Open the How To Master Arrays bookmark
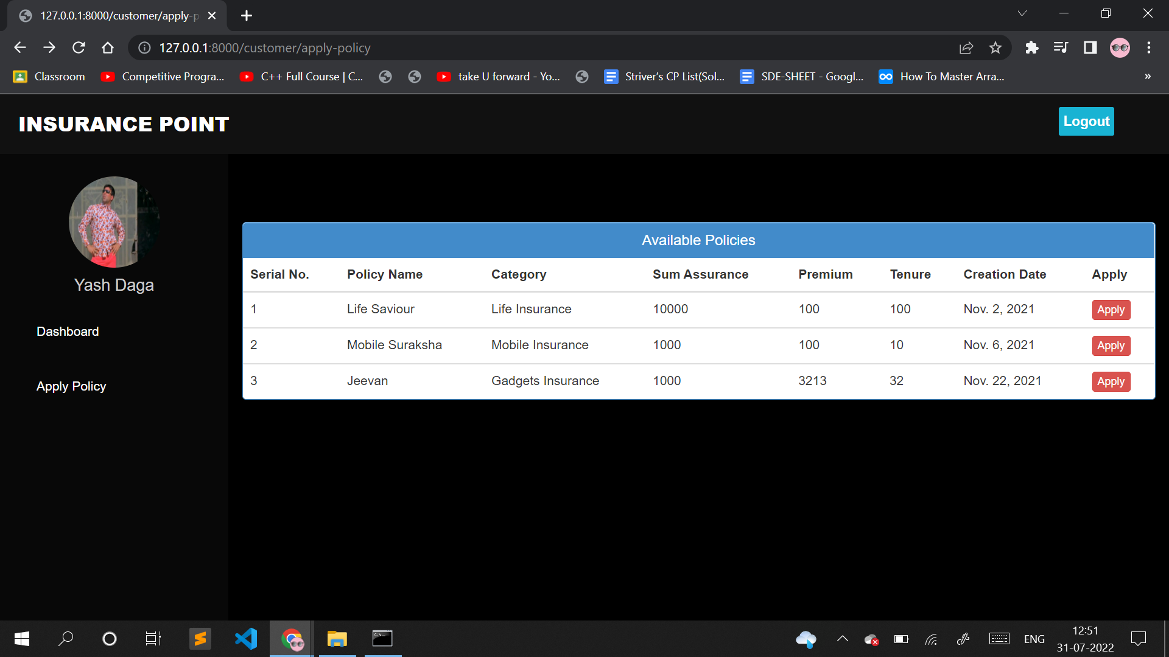Screen dimensions: 1169x657 coord(942,77)
